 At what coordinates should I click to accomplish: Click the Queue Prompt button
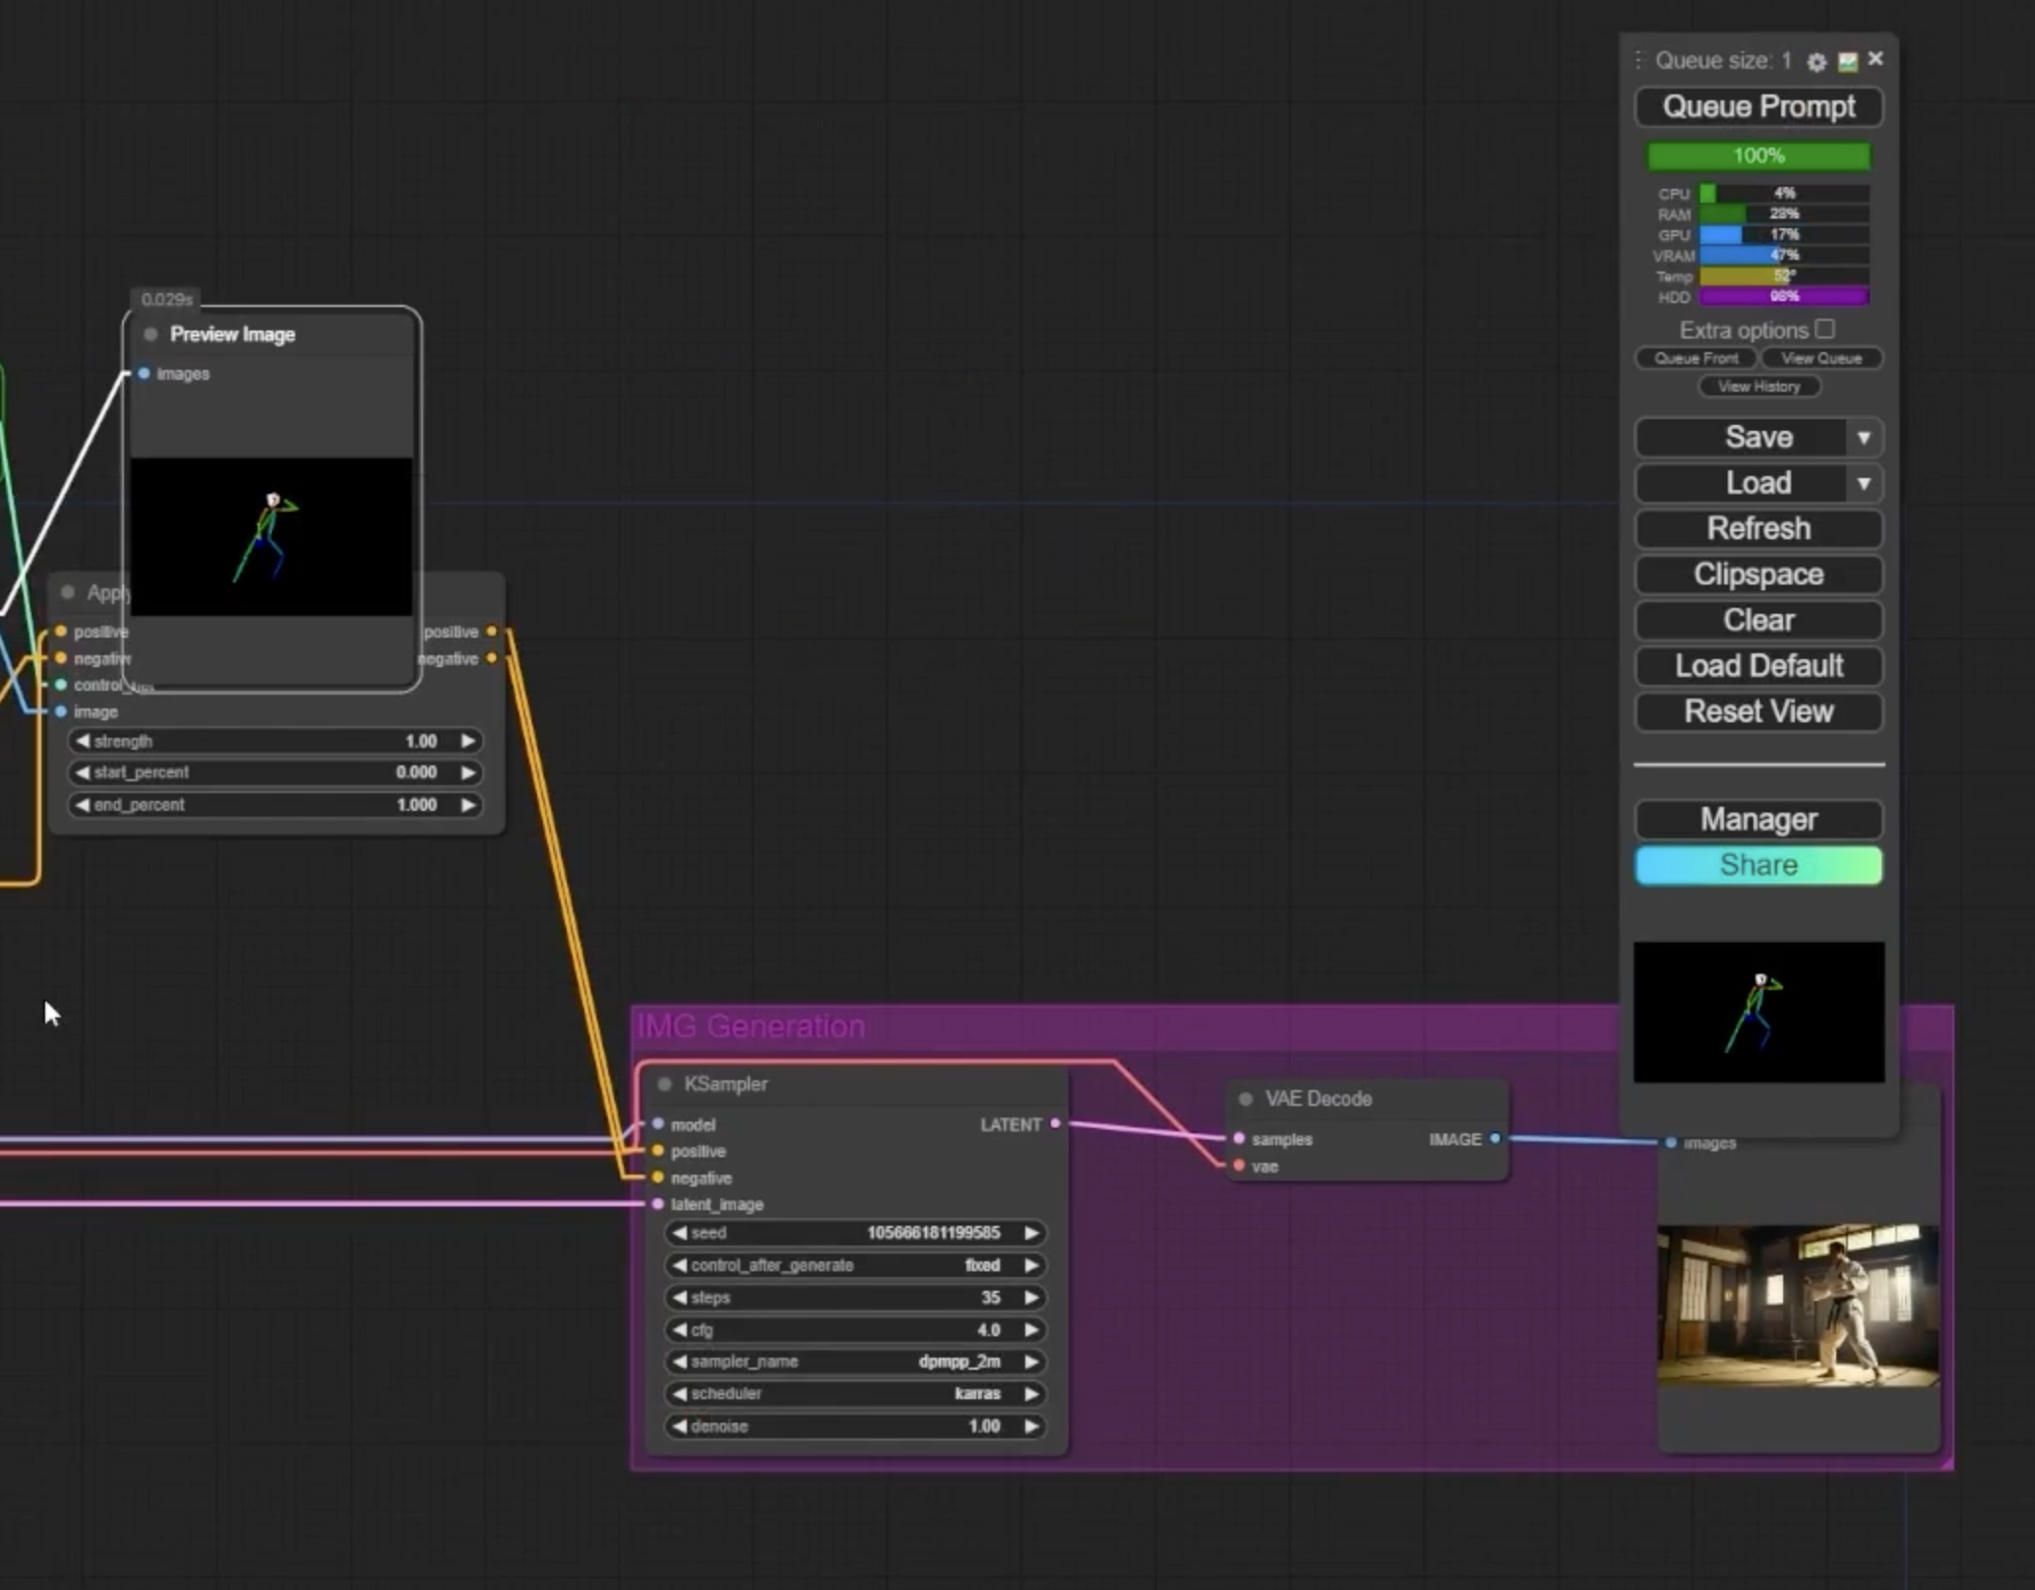[x=1757, y=106]
